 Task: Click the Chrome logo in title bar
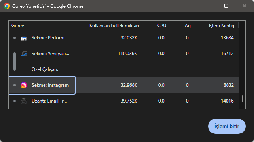(7, 6)
